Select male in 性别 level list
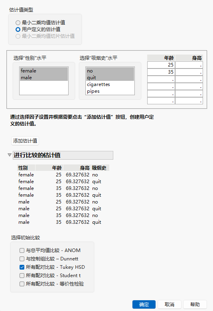The width and height of the screenshot is (213, 311). coord(44,78)
